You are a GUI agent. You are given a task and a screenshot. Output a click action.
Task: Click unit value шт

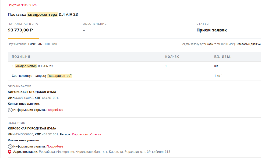tap(216, 66)
